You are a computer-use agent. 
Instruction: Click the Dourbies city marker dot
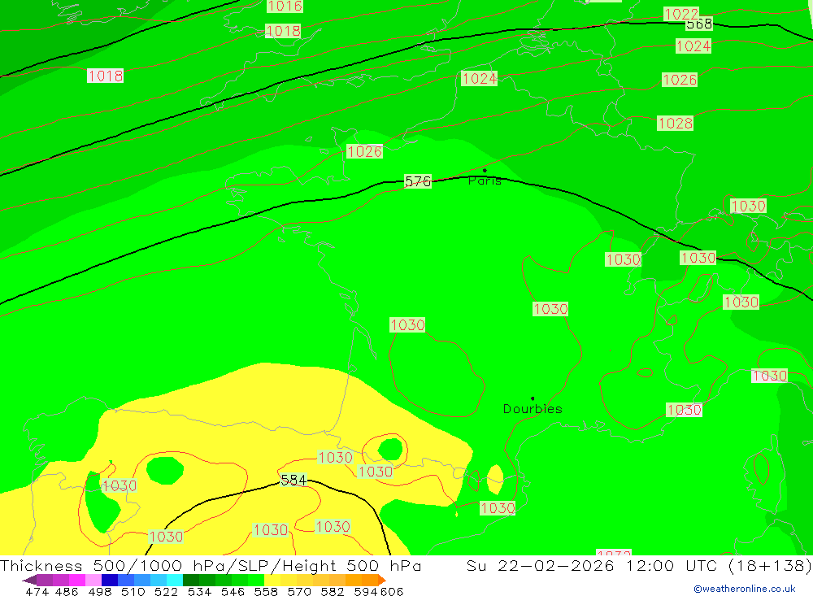[533, 398]
